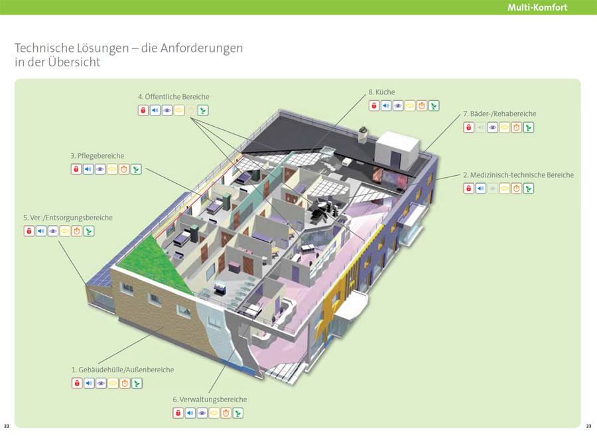Select the blue speaker icon under Küche
597x436 pixels.
click(385, 106)
